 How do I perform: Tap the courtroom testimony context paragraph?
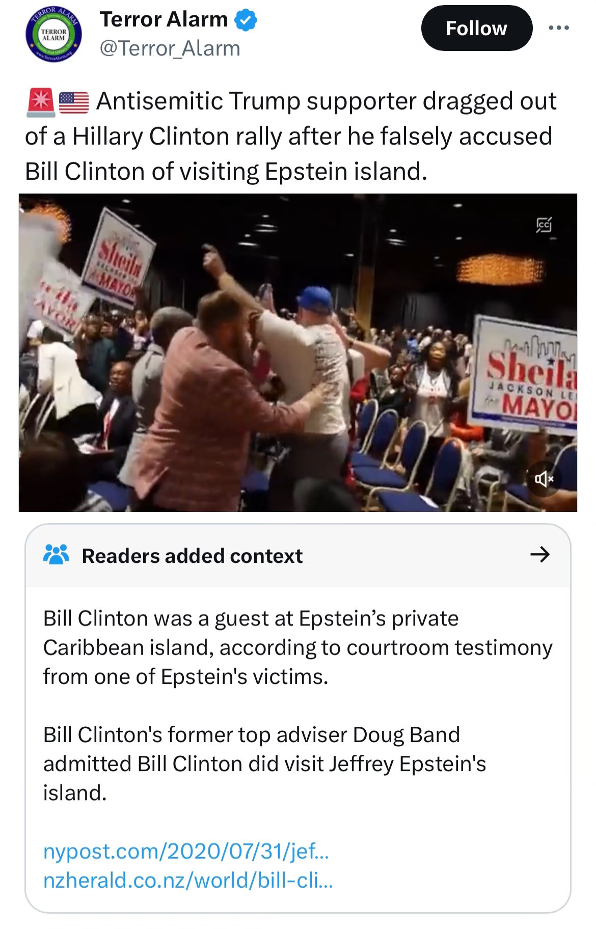298,647
